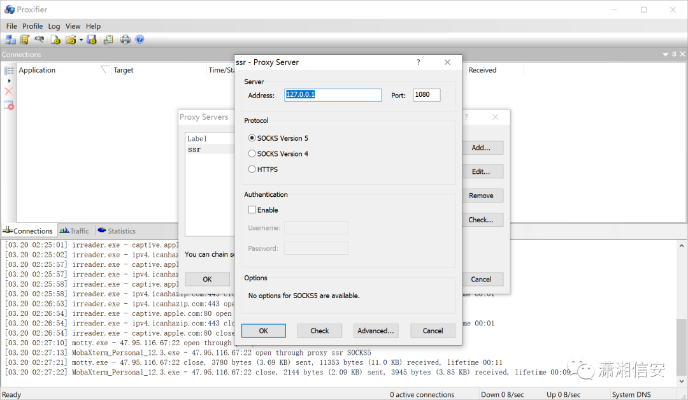This screenshot has width=688, height=400.
Task: Expand open profile dropdown arrow in toolbar
Action: (x=81, y=40)
